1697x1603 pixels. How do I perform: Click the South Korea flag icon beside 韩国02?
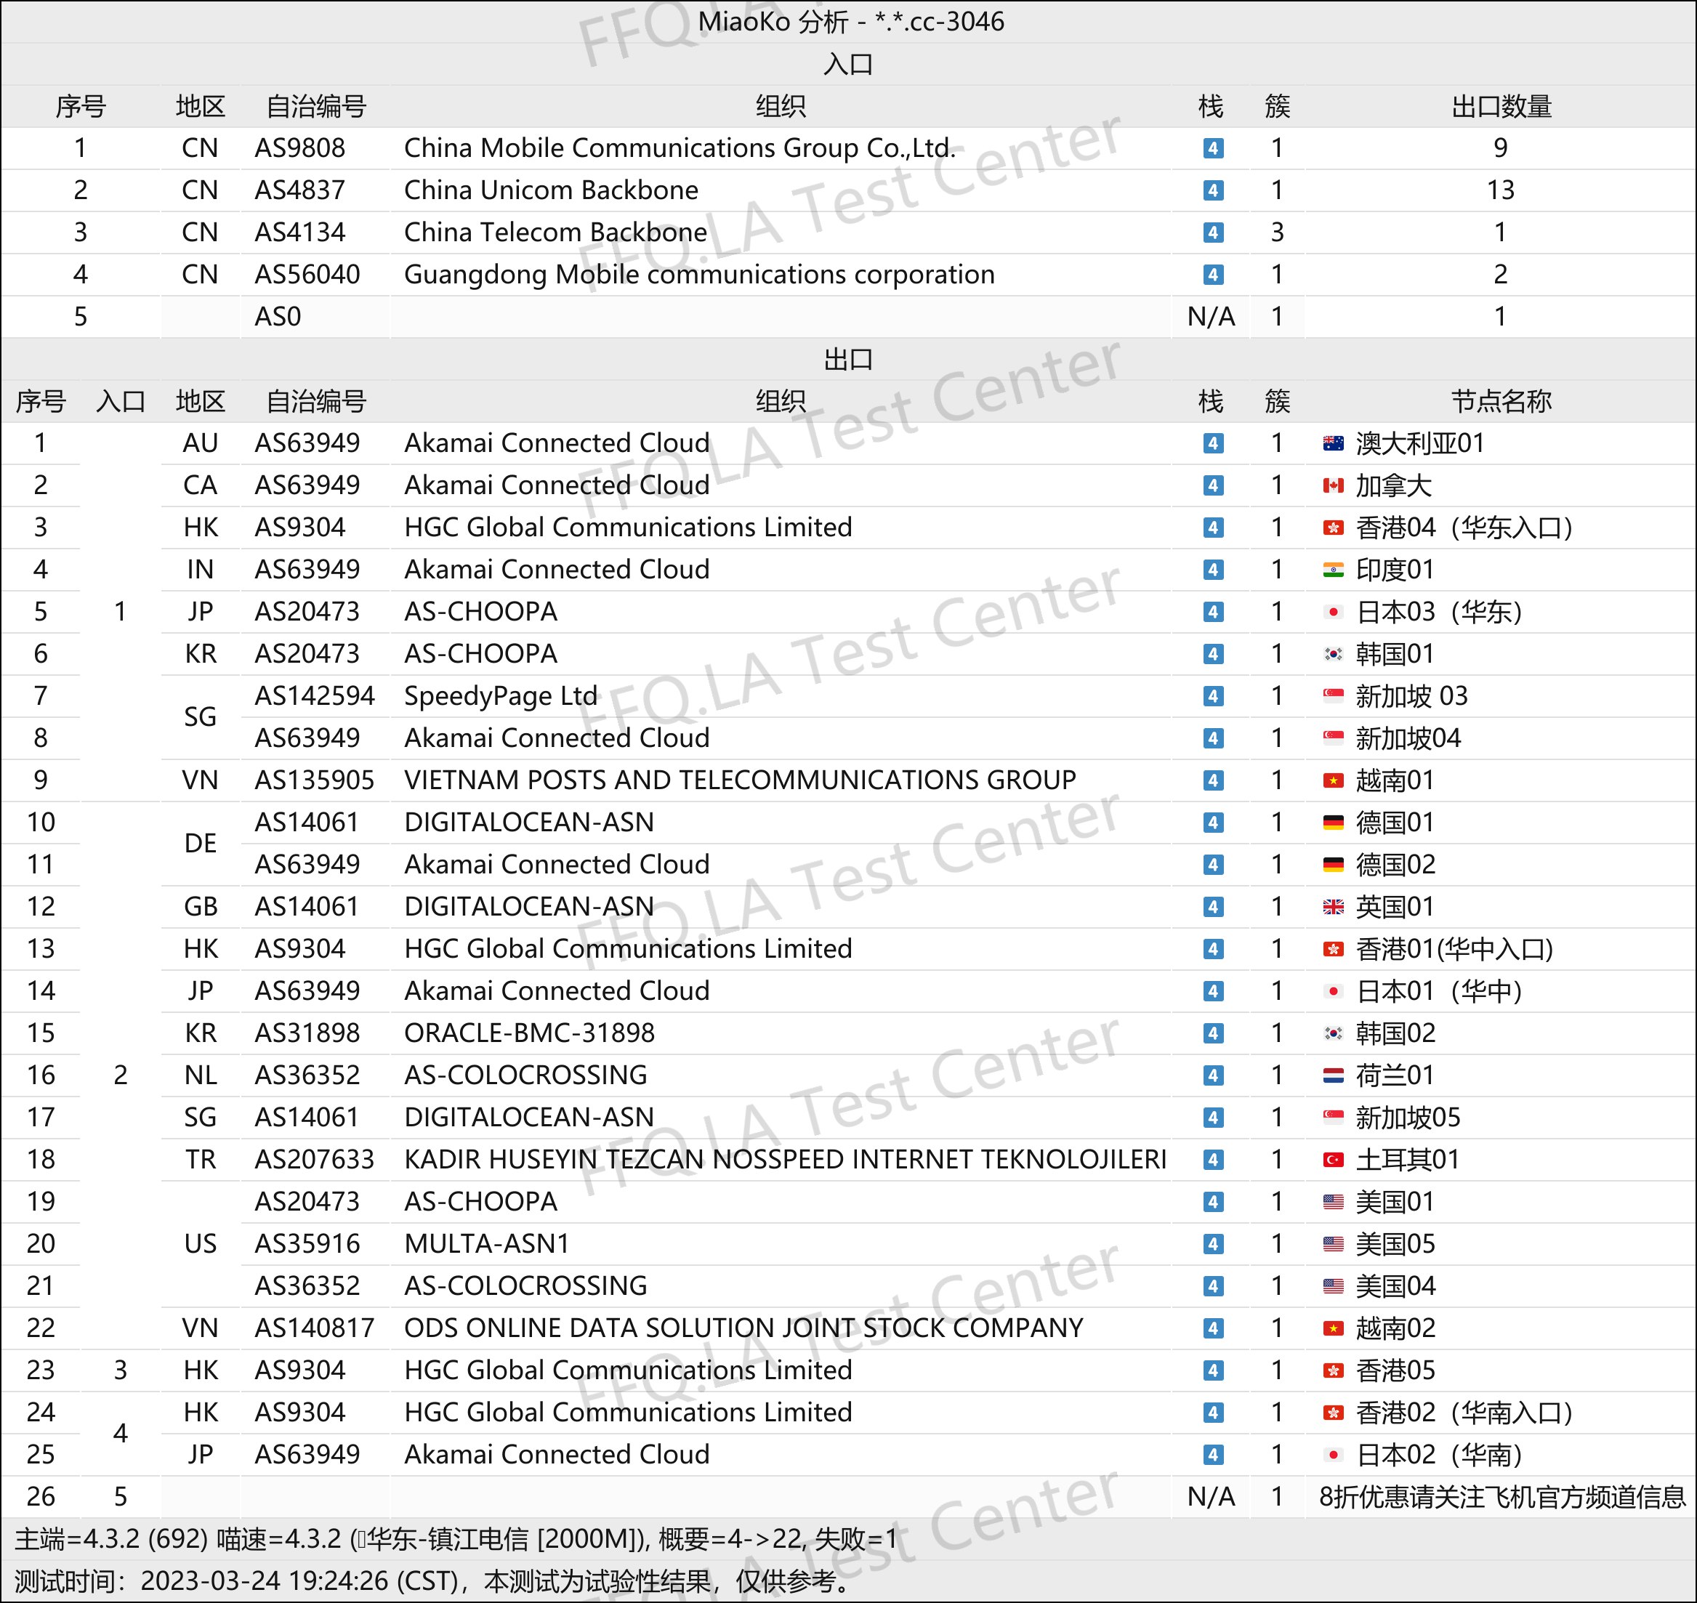click(1333, 1033)
